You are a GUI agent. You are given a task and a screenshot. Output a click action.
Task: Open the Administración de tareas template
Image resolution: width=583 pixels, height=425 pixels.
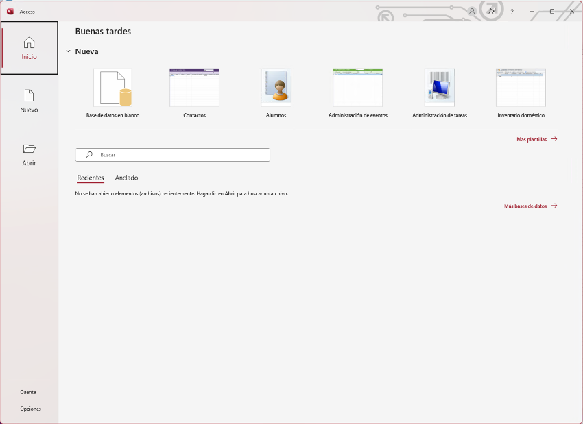click(x=440, y=88)
